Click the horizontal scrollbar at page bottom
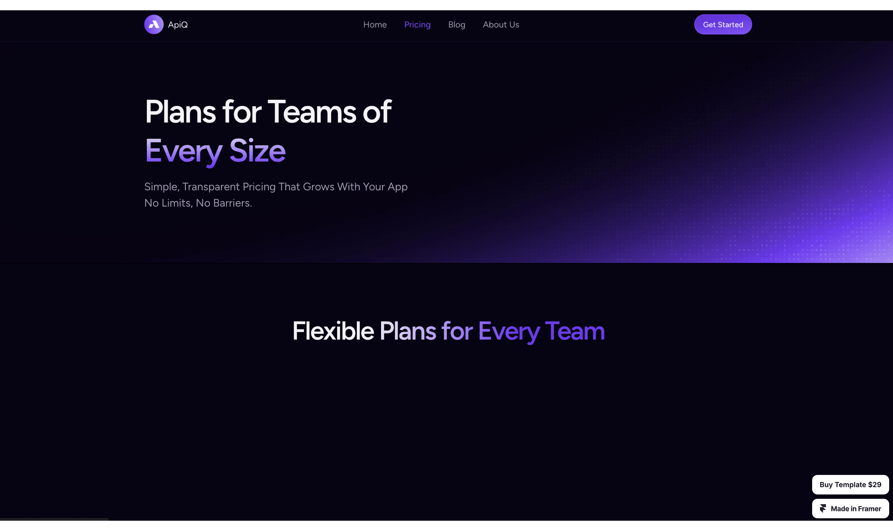 point(54,519)
